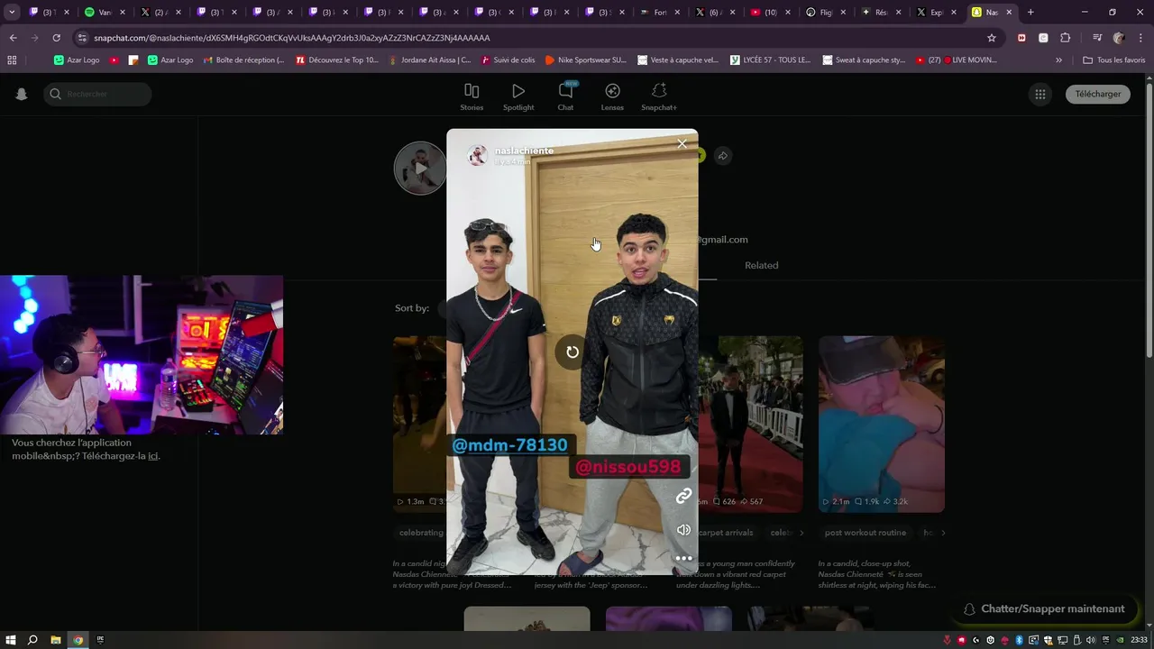The height and width of the screenshot is (649, 1154).
Task: Open the Chrome profile avatar
Action: pyautogui.click(x=1119, y=38)
